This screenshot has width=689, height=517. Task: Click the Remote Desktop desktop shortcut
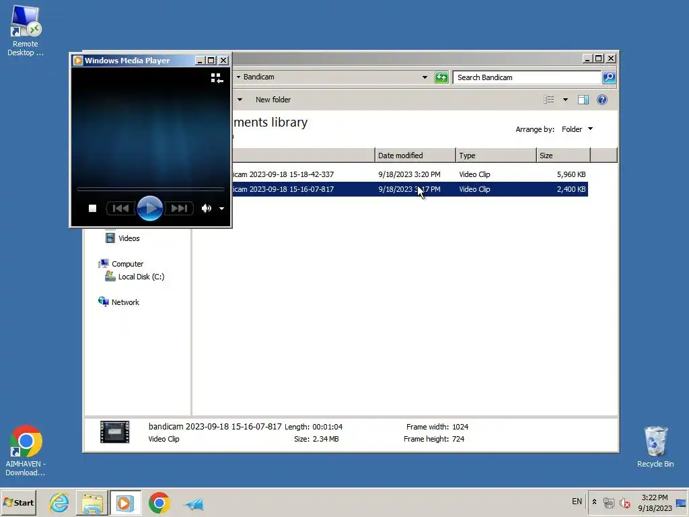25,31
